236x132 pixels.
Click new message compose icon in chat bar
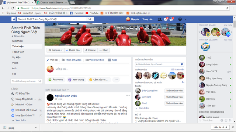226,120
